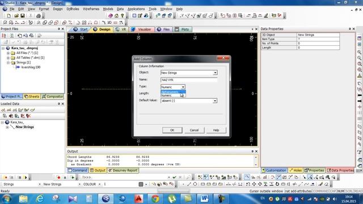Choose Alphanumeric from Type list

[x=173, y=92]
